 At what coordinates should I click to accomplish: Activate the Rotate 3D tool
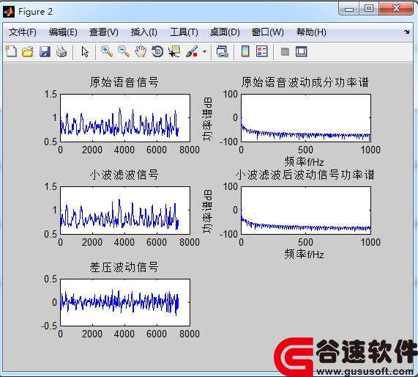point(157,51)
